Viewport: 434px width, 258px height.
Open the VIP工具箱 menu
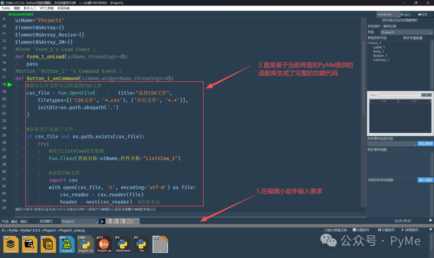(x=46, y=8)
